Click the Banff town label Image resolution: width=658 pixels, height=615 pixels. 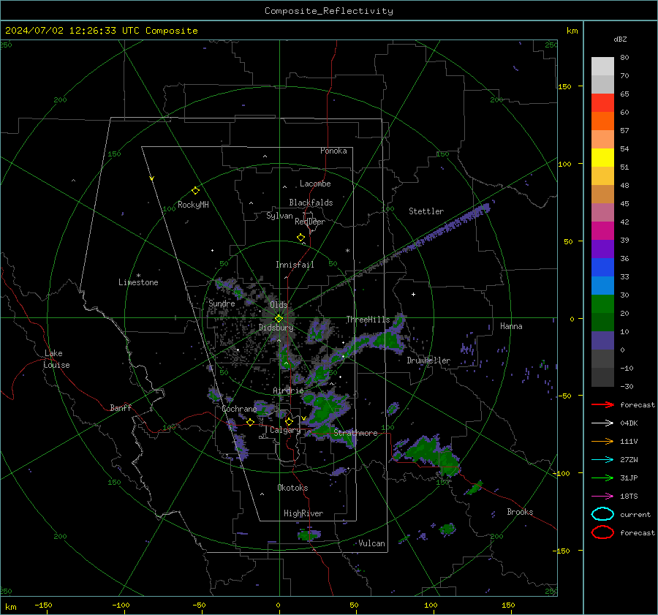(x=121, y=407)
